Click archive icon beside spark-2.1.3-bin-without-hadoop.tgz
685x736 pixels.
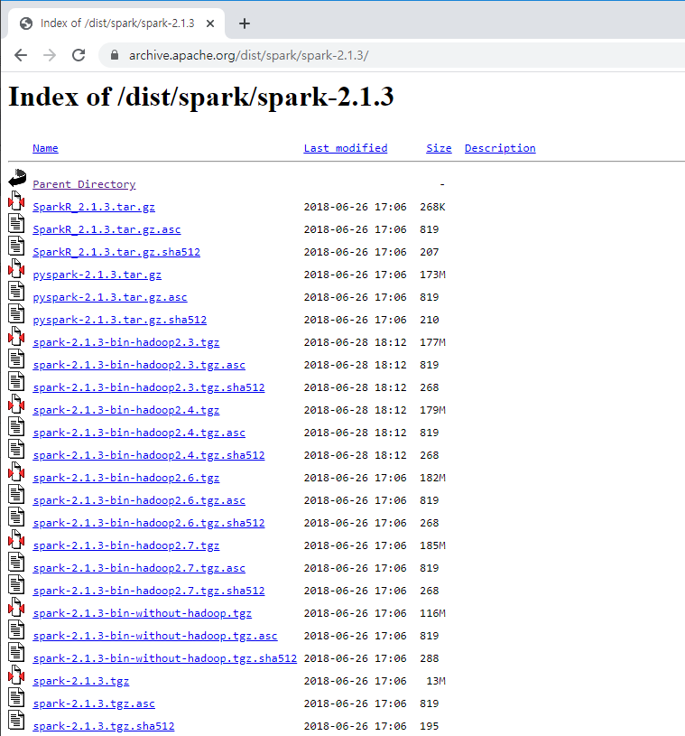pos(16,607)
